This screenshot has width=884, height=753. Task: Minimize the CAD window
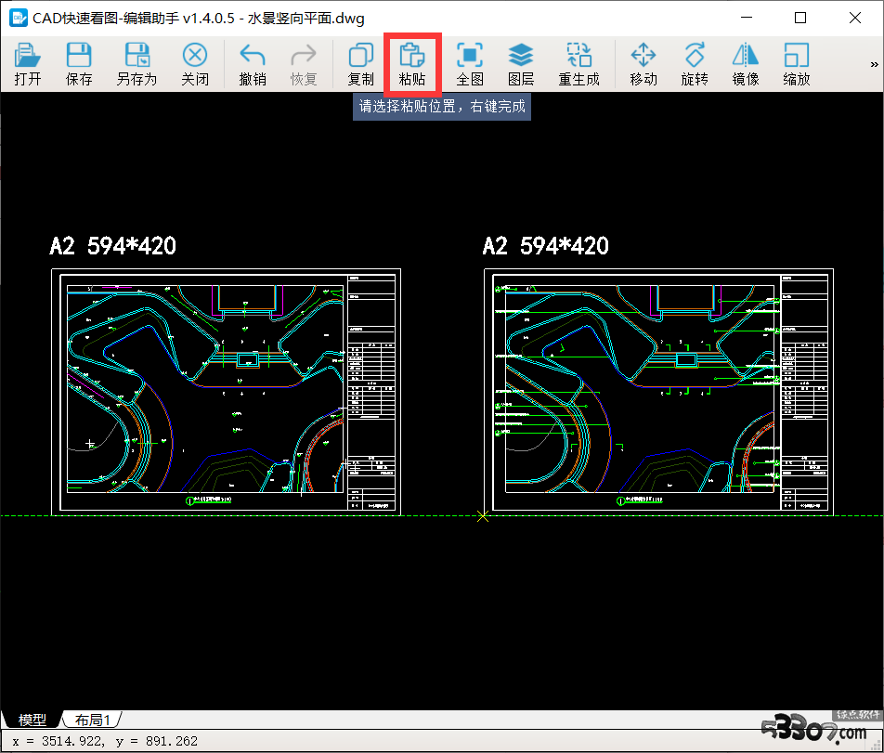pyautogui.click(x=747, y=18)
